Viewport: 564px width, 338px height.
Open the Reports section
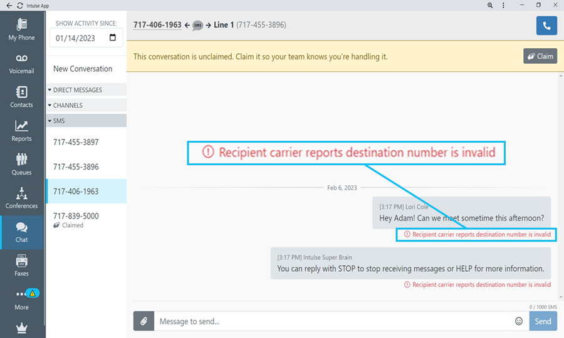[21, 131]
